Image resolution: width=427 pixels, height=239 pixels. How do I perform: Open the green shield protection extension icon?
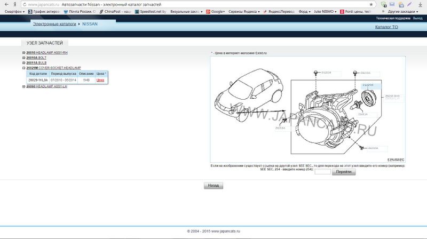click(x=384, y=4)
